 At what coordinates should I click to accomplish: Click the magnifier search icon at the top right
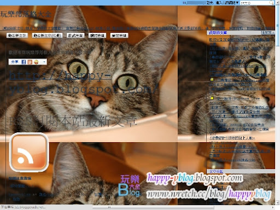pyautogui.click(x=271, y=3)
